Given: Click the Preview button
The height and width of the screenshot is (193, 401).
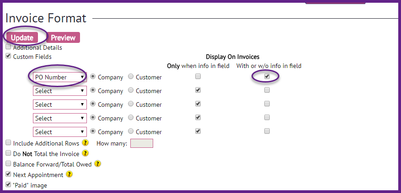Looking at the screenshot, I should [63, 38].
